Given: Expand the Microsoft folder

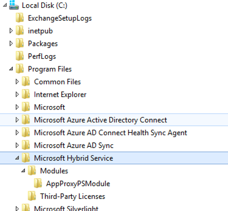Looking at the screenshot, I should click(x=17, y=107).
